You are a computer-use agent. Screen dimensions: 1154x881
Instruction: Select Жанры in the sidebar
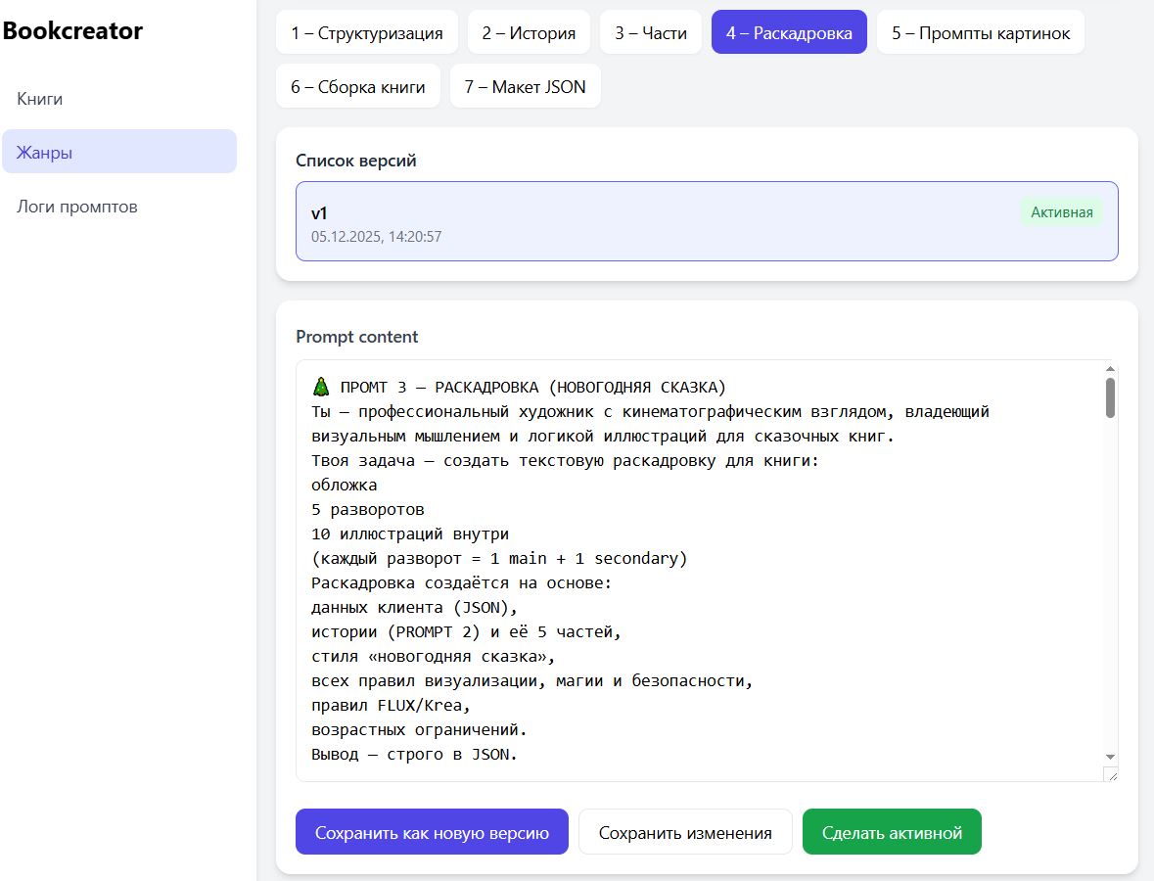click(44, 153)
